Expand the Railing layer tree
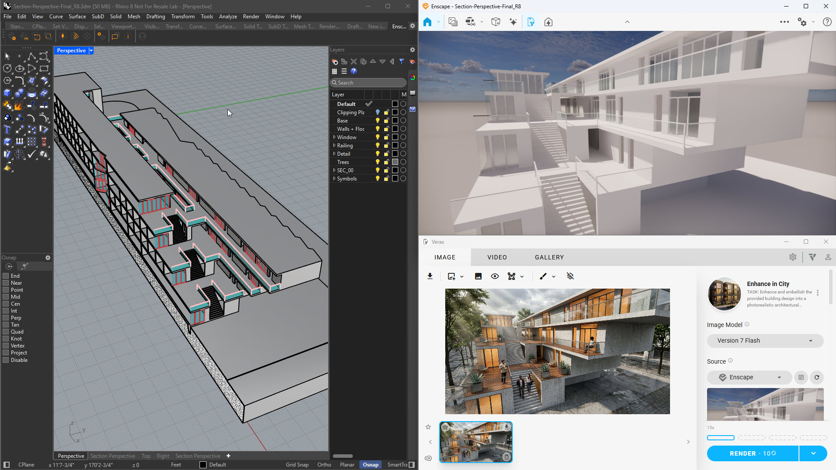 334,146
